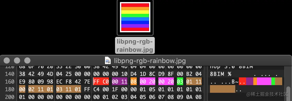292x101 pixels.
Task: Minimize the hex editor window using middle button
Action: click(17, 60)
